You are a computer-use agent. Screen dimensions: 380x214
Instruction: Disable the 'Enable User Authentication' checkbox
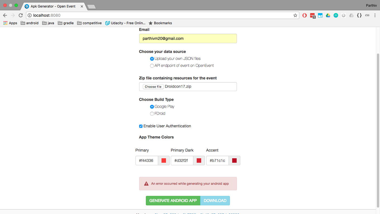[141, 126]
